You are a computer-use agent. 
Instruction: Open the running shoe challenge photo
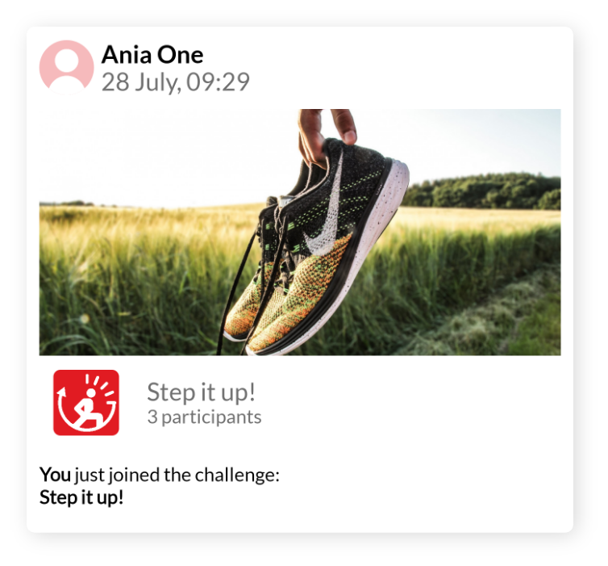[x=300, y=233]
